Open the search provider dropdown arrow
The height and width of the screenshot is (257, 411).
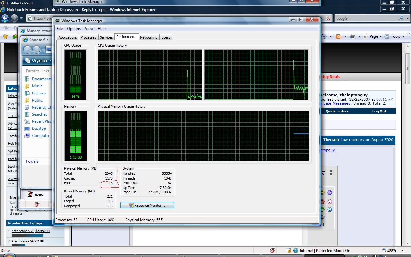(x=408, y=18)
